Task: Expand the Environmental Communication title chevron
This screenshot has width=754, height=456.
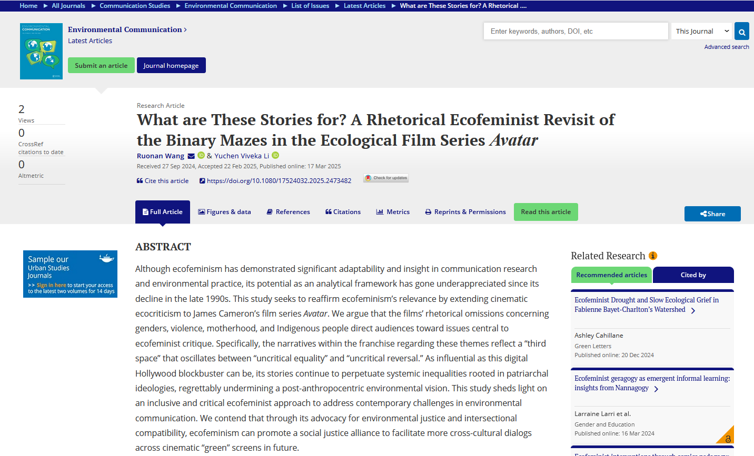Action: pos(185,30)
